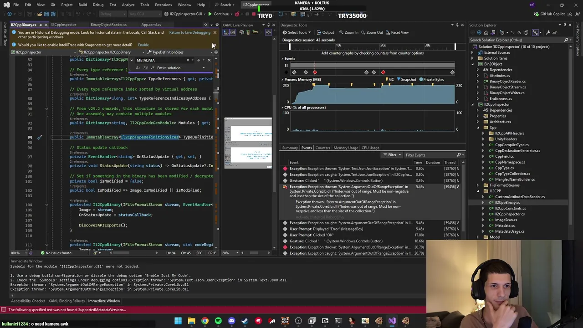The width and height of the screenshot is (583, 328).
Task: Open Chrome from the Windows taskbar
Action: pyautogui.click(x=205, y=321)
